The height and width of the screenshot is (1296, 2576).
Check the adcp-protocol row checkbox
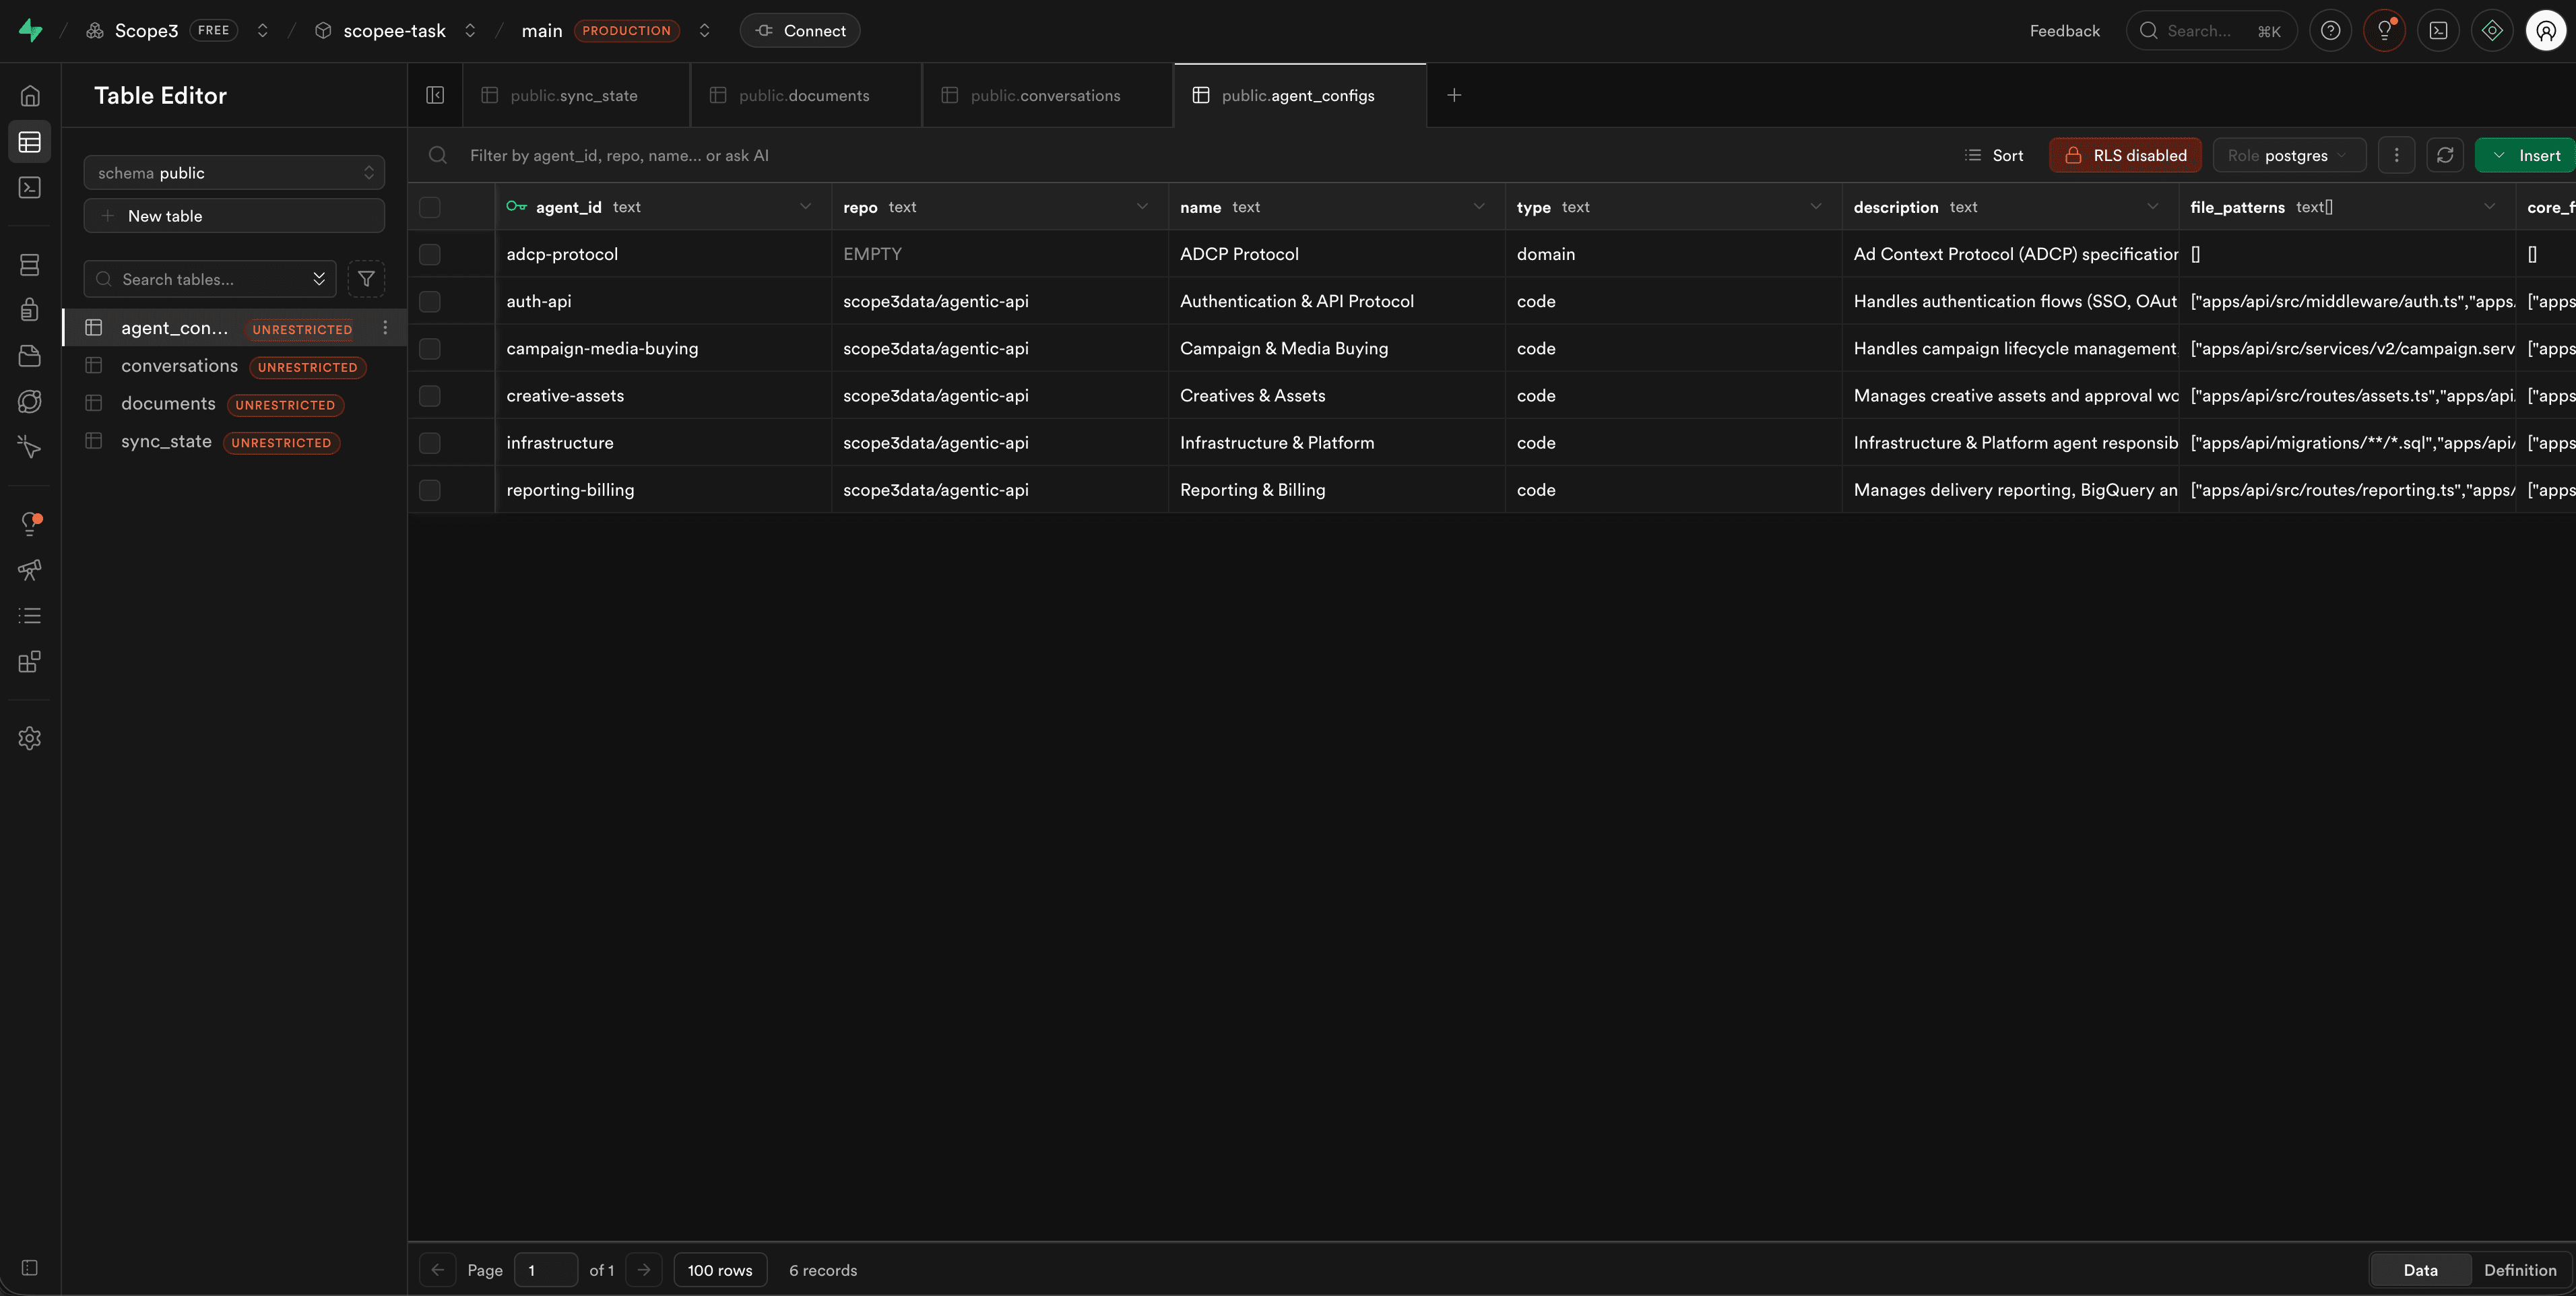tap(430, 254)
